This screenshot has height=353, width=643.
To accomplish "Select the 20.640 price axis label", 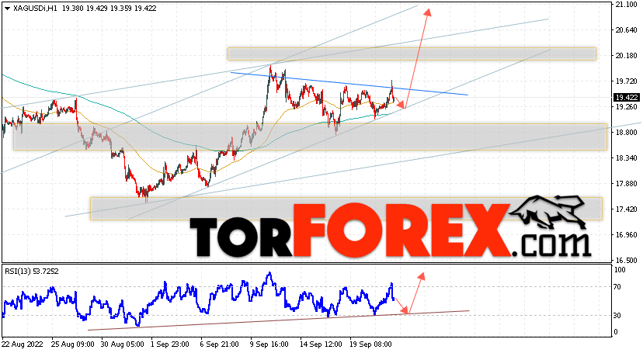I will 626,30.
